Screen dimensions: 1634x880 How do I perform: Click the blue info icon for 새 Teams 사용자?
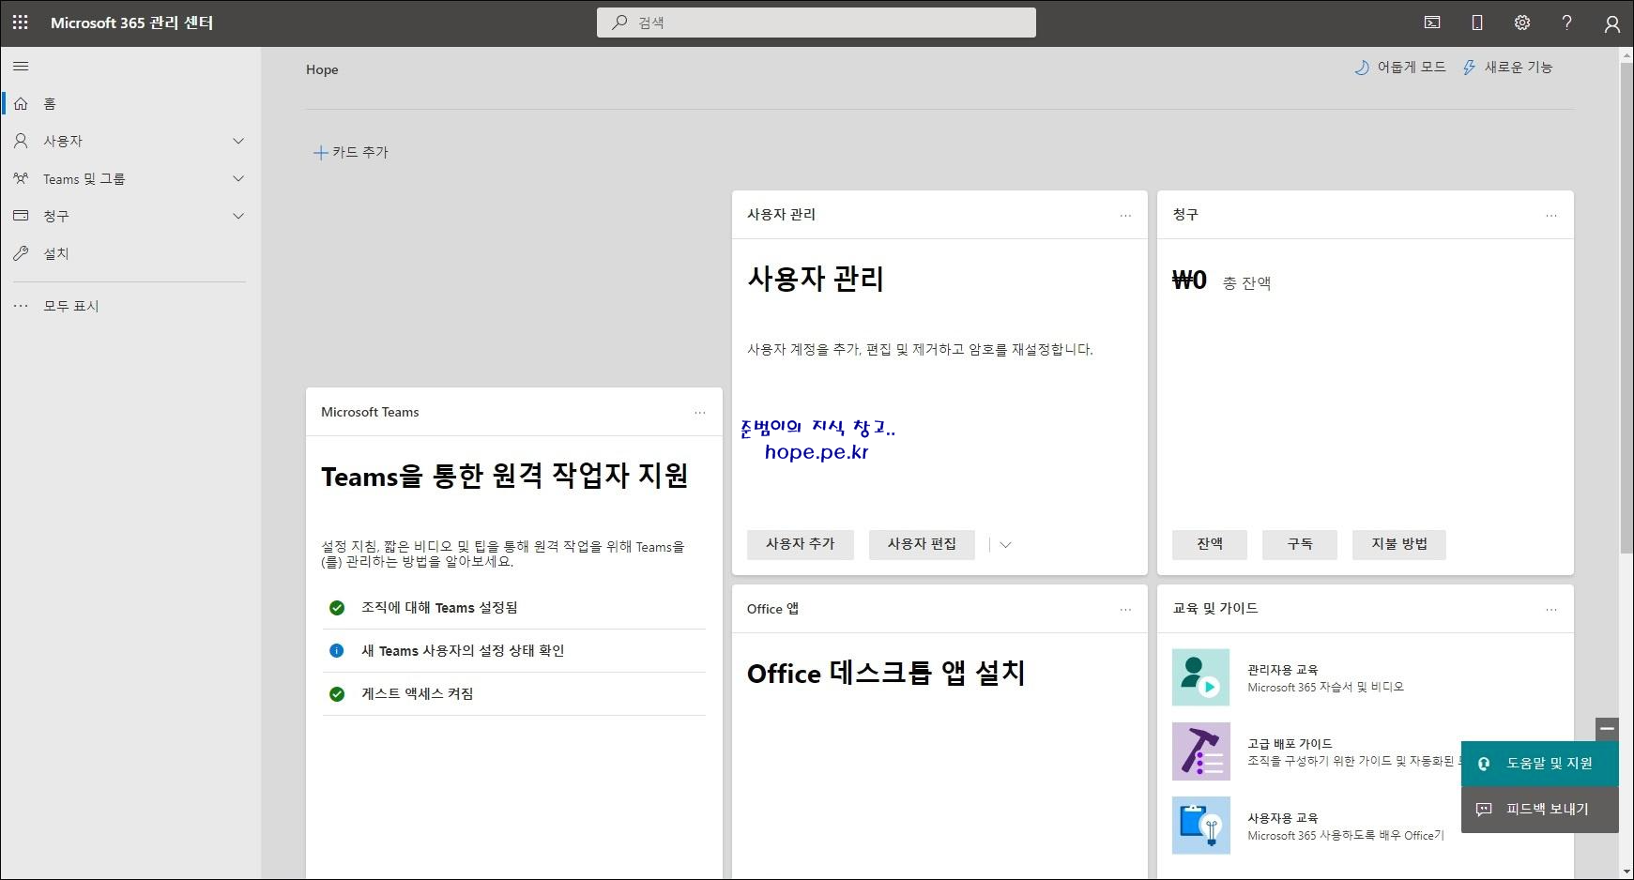point(337,651)
